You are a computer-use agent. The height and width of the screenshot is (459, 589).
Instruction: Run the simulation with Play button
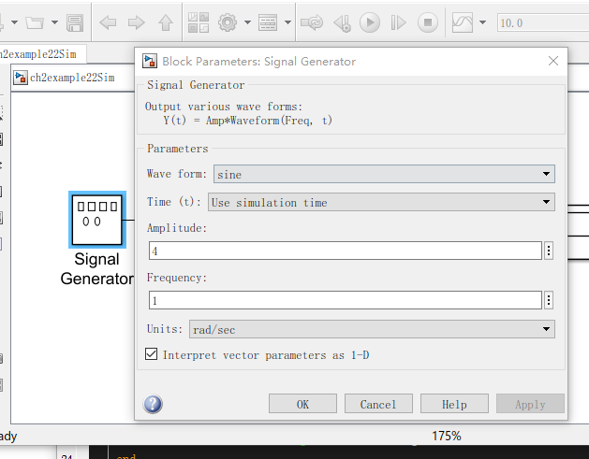370,22
